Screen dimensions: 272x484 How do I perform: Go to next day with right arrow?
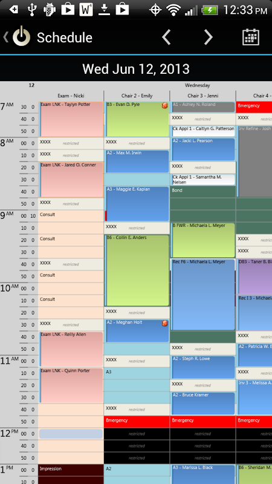click(x=209, y=37)
